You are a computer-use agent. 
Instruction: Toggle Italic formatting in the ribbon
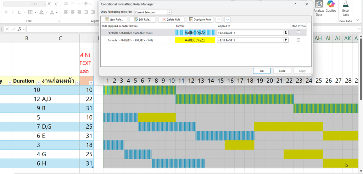(13, 12)
